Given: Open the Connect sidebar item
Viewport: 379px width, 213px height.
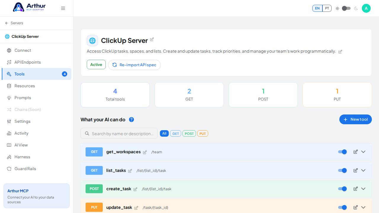Looking at the screenshot, I should click(x=36, y=50).
